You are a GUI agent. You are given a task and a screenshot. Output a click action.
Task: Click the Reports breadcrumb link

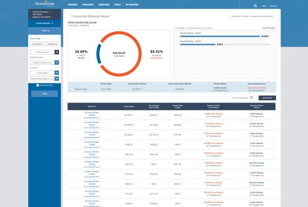pos(245,16)
